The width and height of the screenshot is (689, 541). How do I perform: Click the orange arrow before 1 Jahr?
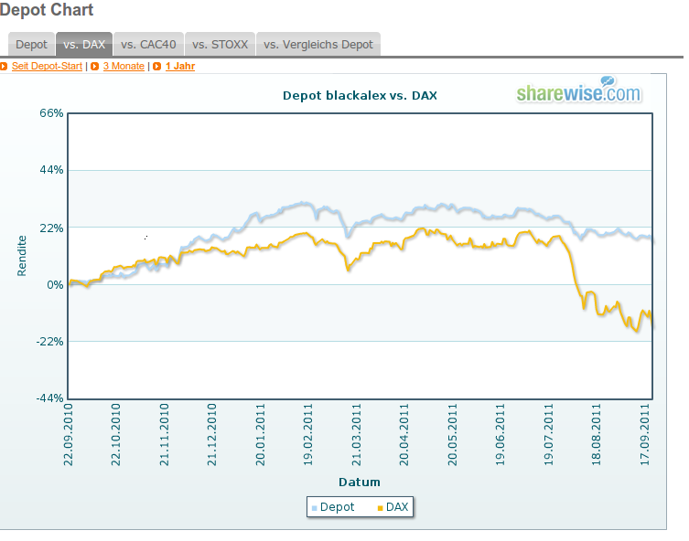[156, 66]
